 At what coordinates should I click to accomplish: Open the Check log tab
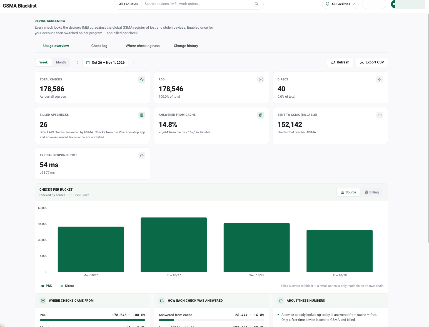click(x=99, y=46)
